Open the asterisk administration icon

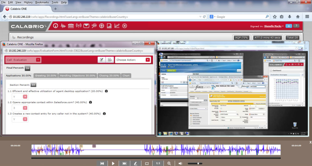124,26
